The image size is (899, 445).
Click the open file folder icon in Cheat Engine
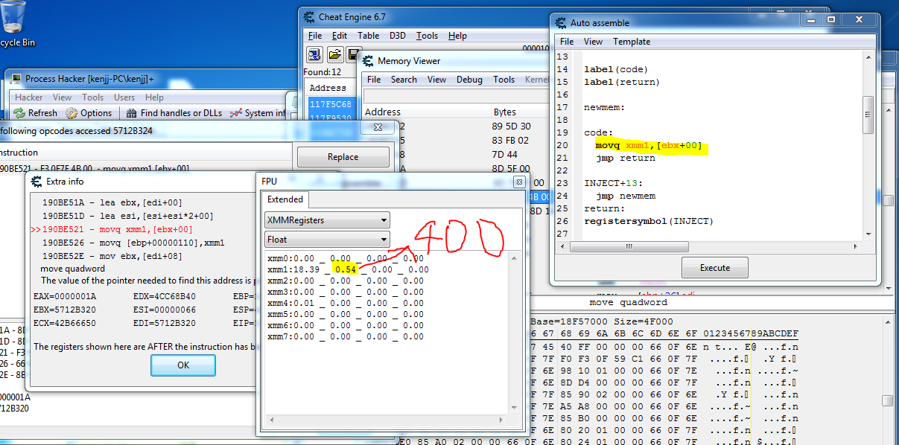335,54
